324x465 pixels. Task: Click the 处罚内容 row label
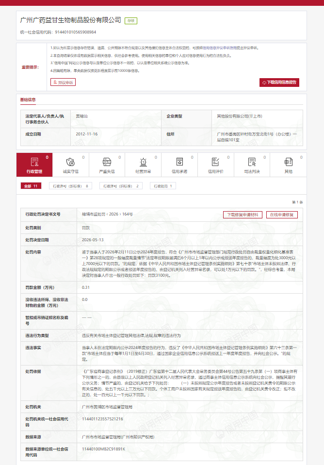click(33, 252)
